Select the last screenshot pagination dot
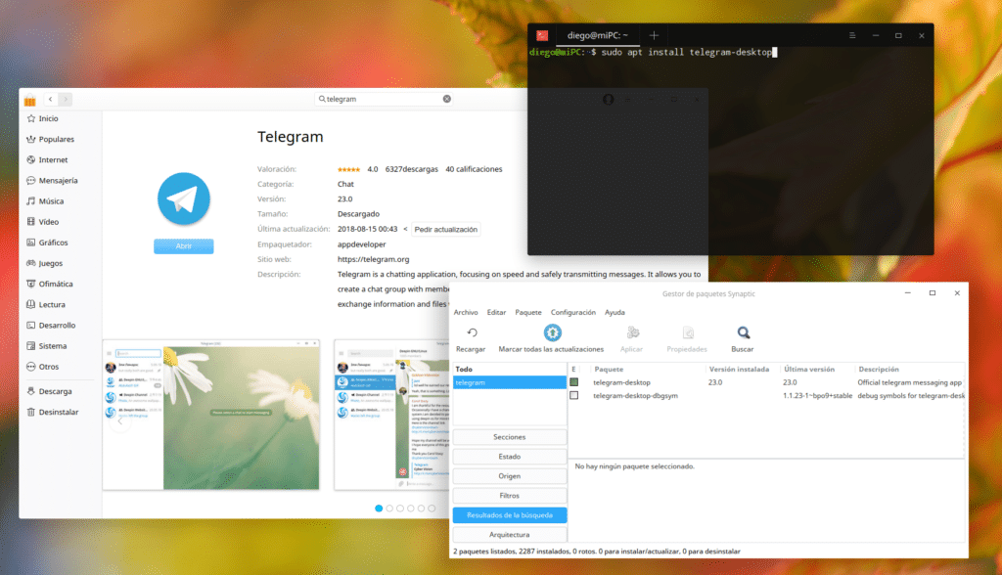Viewport: 1002px width, 575px height. click(432, 509)
